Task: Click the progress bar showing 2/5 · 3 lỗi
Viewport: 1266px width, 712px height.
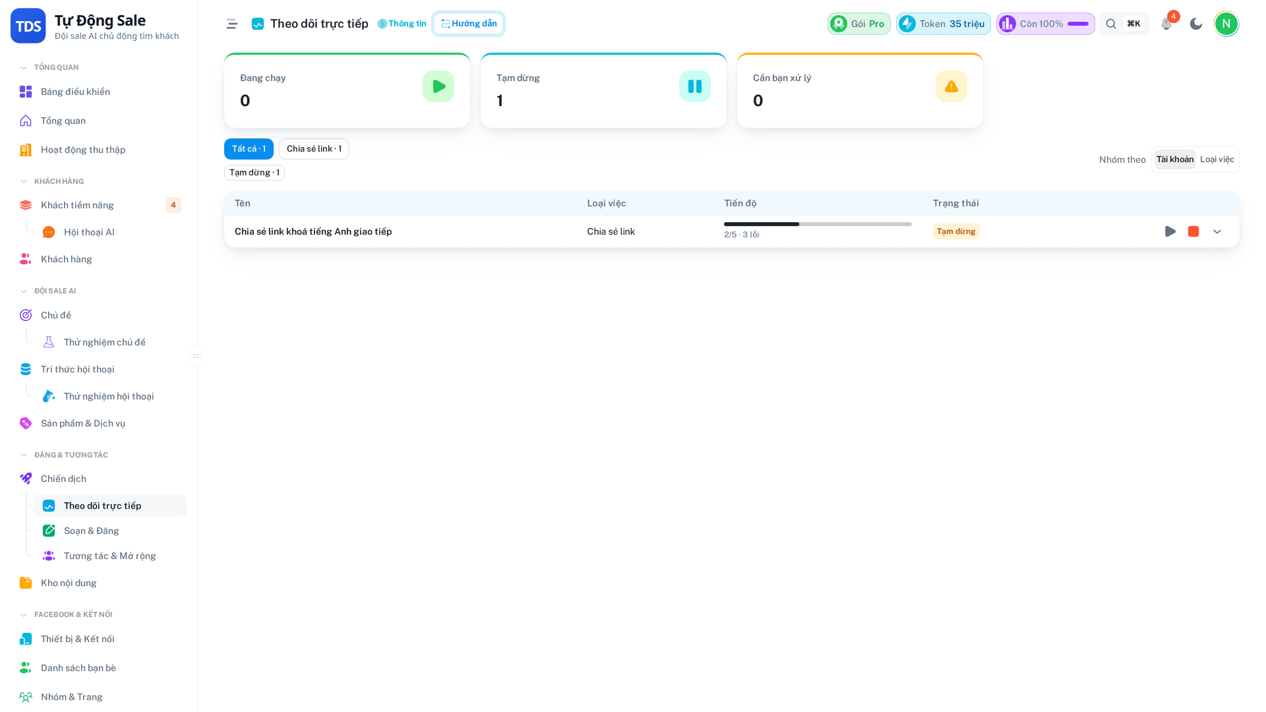Action: click(818, 224)
